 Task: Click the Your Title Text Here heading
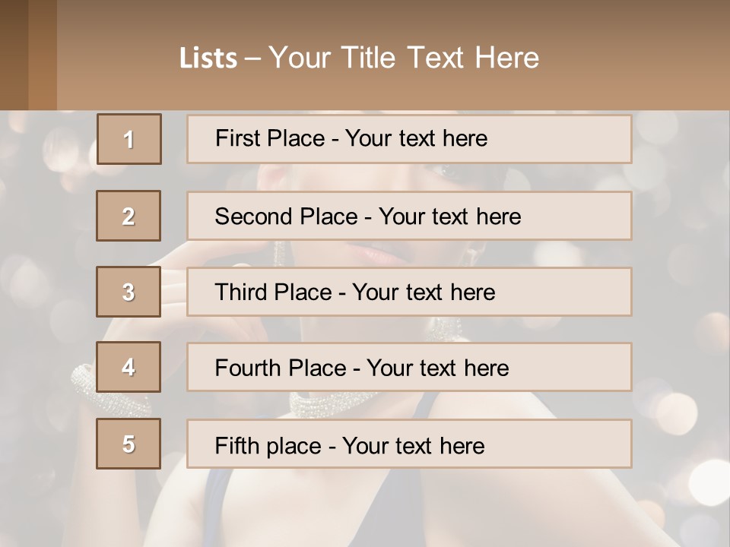pyautogui.click(x=403, y=58)
